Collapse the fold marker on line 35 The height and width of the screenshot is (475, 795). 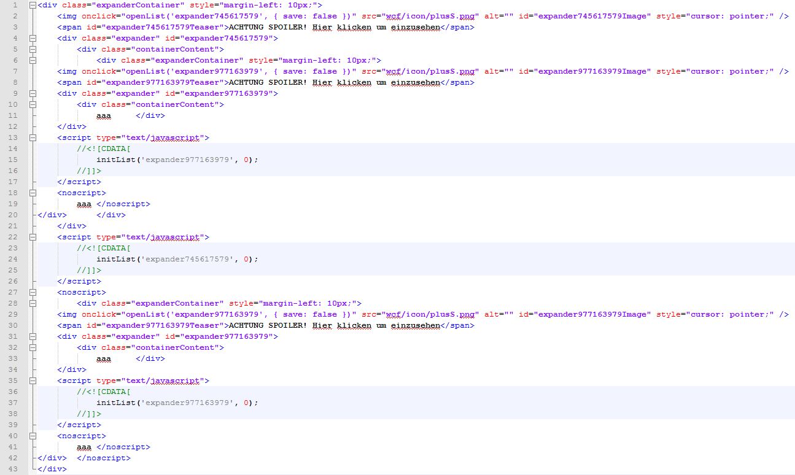[32, 380]
